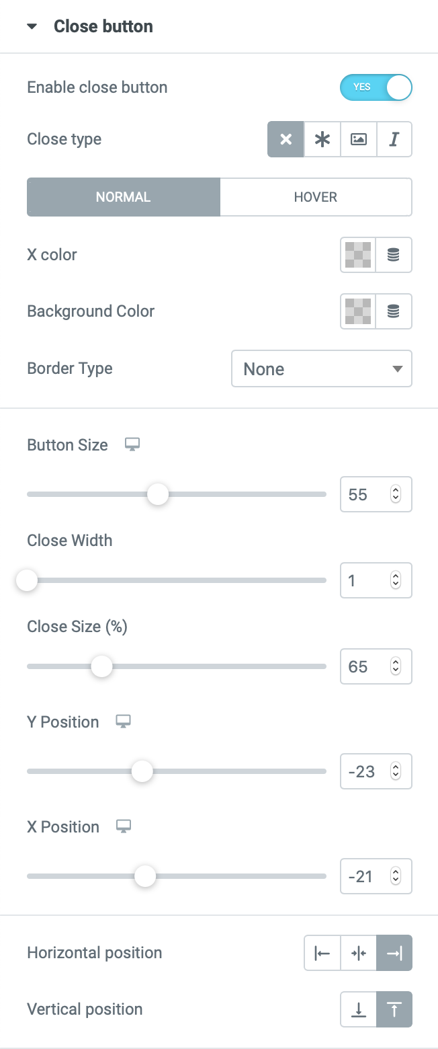Switch to the HOVER tab

click(x=316, y=197)
